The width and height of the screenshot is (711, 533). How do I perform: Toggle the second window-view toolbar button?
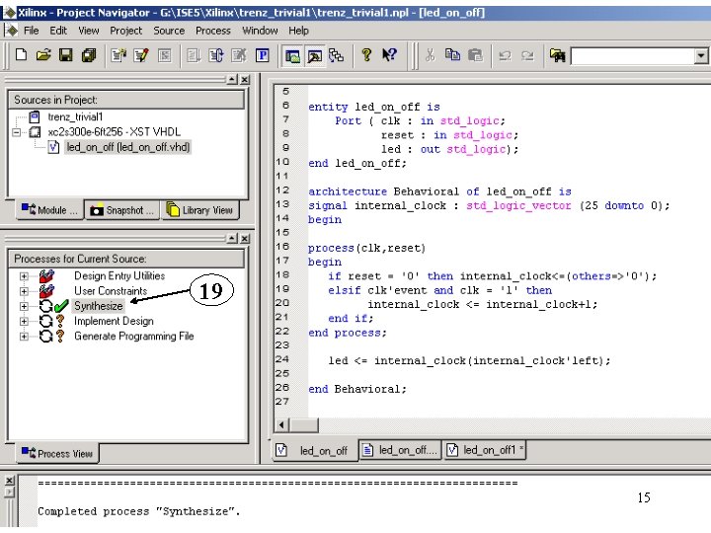(315, 55)
